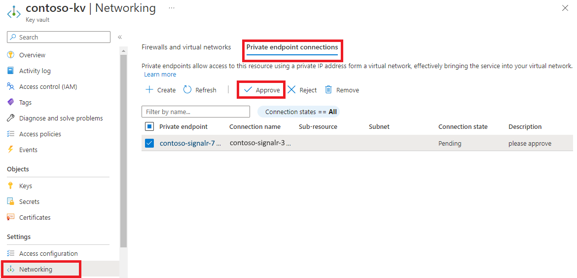This screenshot has height=278, width=577.
Task: Open contoso-signalr-7 private endpoint link
Action: [190, 144]
